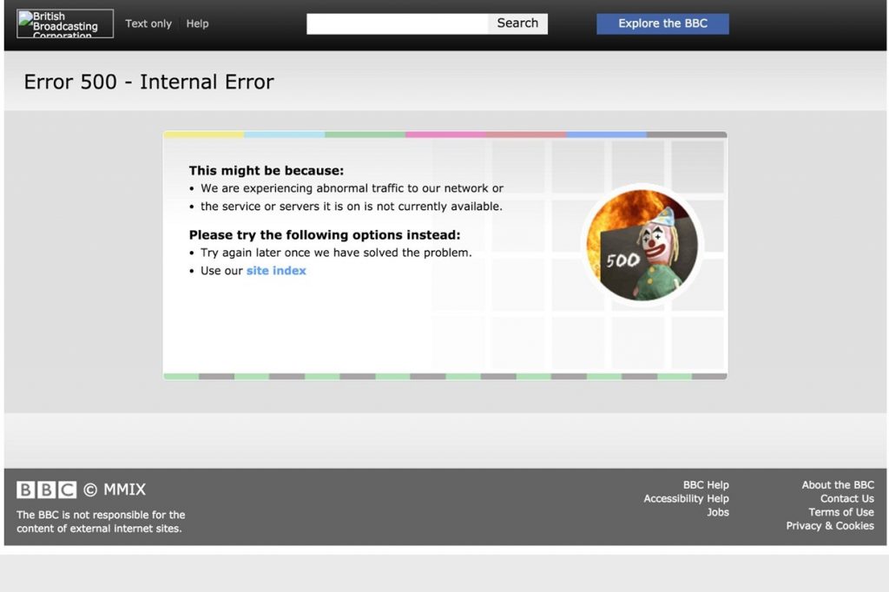Open BBC Help in the footer
The height and width of the screenshot is (592, 889).
(x=705, y=485)
